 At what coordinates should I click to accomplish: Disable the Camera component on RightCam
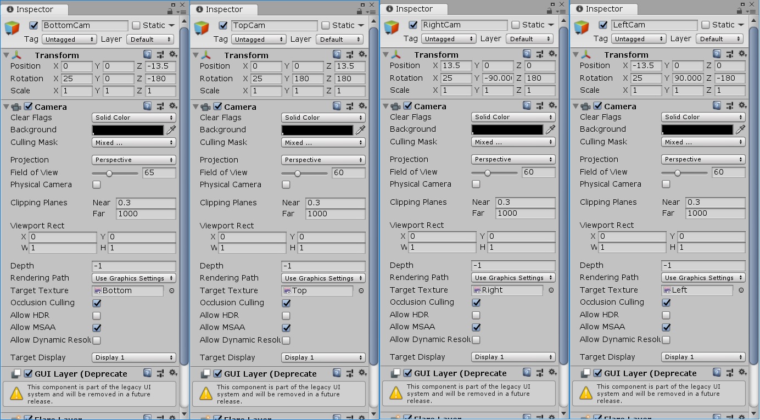(x=407, y=106)
